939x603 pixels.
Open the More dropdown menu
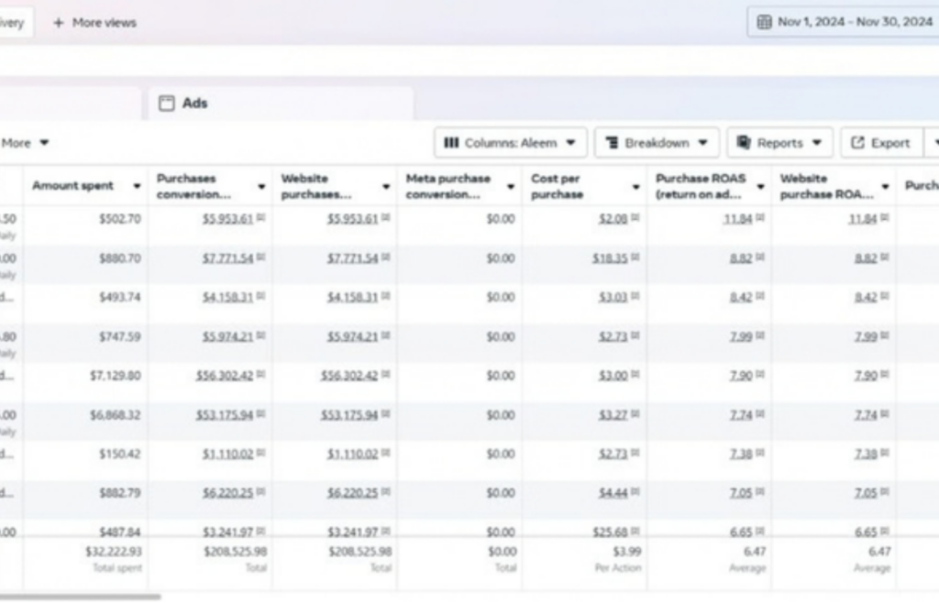pos(25,143)
